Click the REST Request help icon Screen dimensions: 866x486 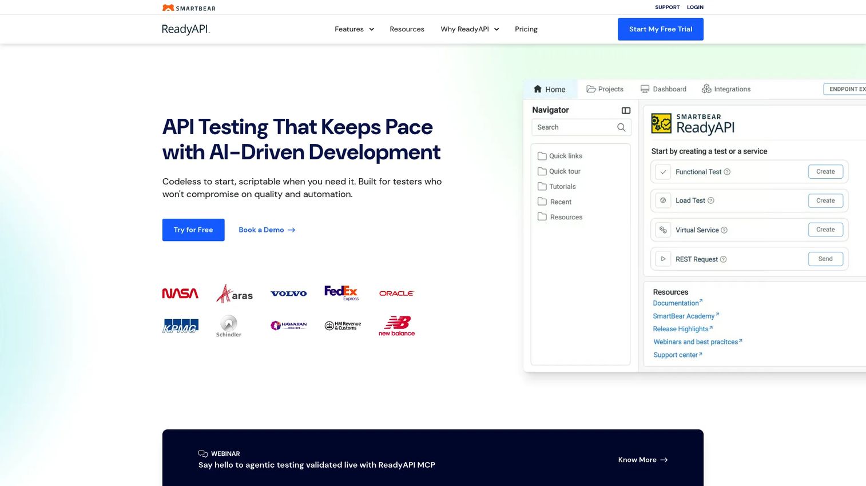[723, 259]
